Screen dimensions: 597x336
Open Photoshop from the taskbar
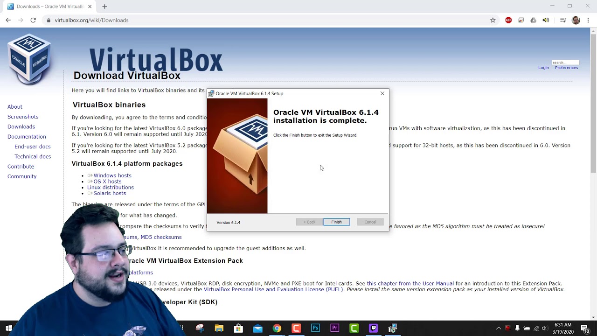pyautogui.click(x=315, y=328)
